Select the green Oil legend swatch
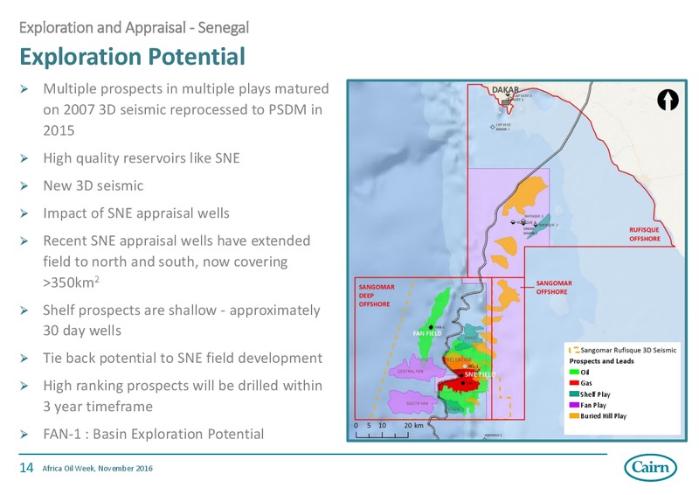Image resolution: width=699 pixels, height=495 pixels. 574,373
